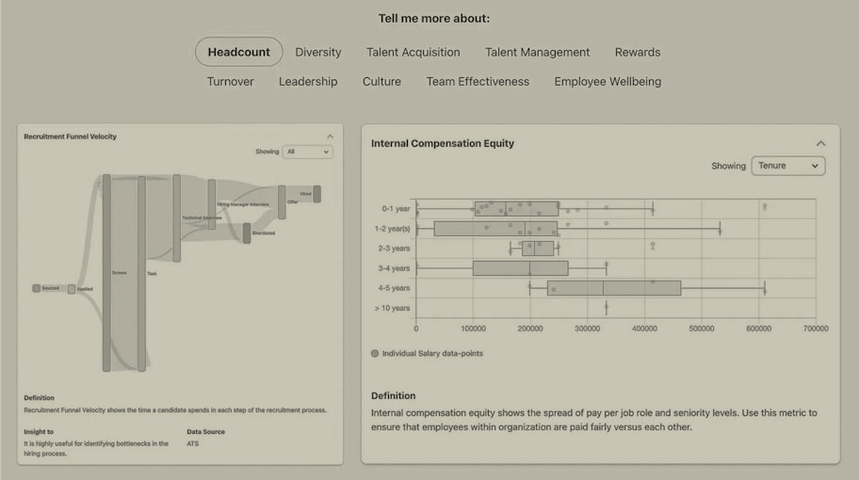This screenshot has height=480, width=859.
Task: Select the Rewards tab
Action: pos(638,52)
